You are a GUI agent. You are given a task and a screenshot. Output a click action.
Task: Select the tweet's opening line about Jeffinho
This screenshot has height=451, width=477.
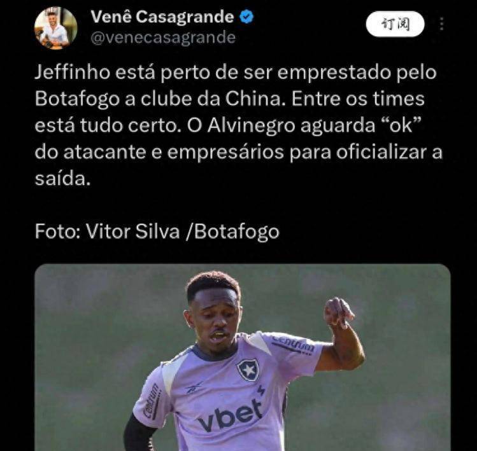(236, 73)
